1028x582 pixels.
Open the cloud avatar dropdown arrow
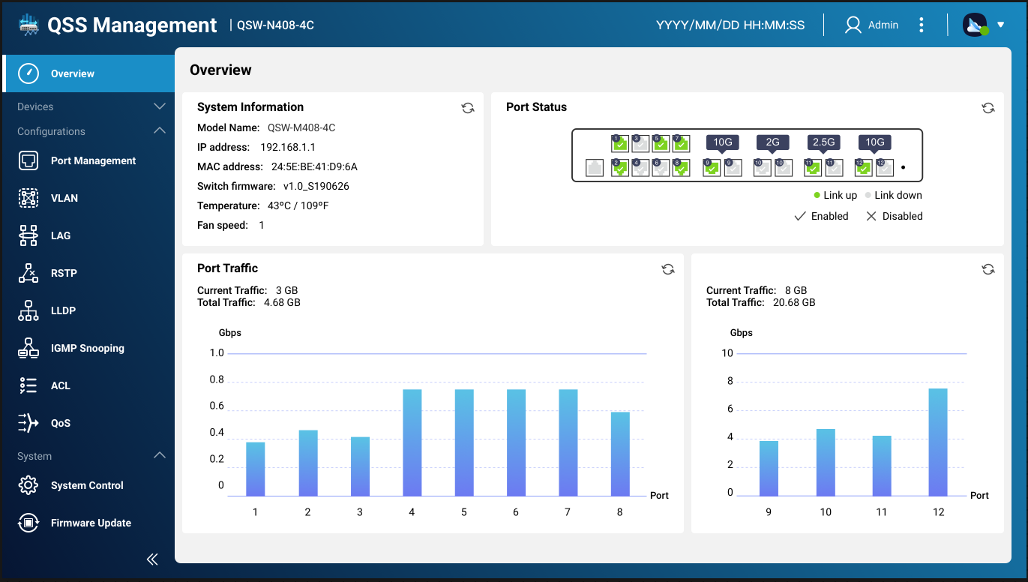(1000, 25)
